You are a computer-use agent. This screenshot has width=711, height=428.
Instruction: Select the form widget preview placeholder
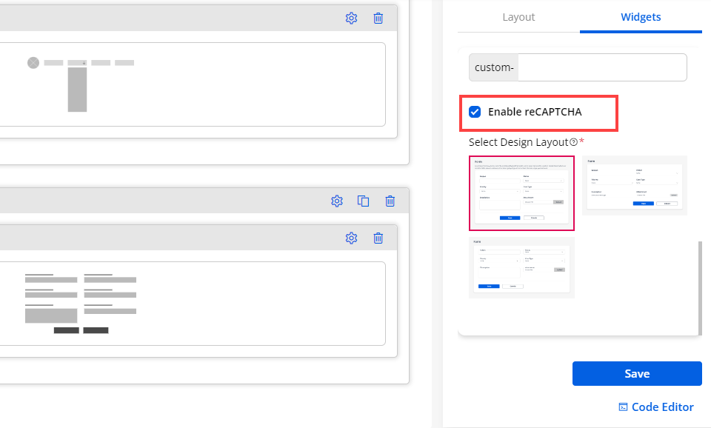(x=193, y=304)
